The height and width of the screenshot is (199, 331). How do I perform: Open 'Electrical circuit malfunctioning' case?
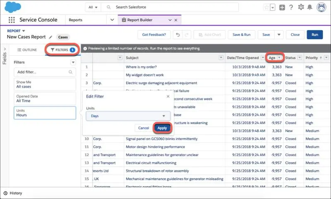[151, 163]
